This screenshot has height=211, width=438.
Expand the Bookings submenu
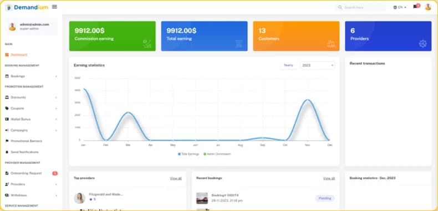point(31,76)
